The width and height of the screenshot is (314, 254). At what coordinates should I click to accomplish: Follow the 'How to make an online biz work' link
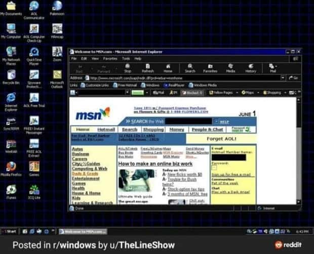pos(155,164)
